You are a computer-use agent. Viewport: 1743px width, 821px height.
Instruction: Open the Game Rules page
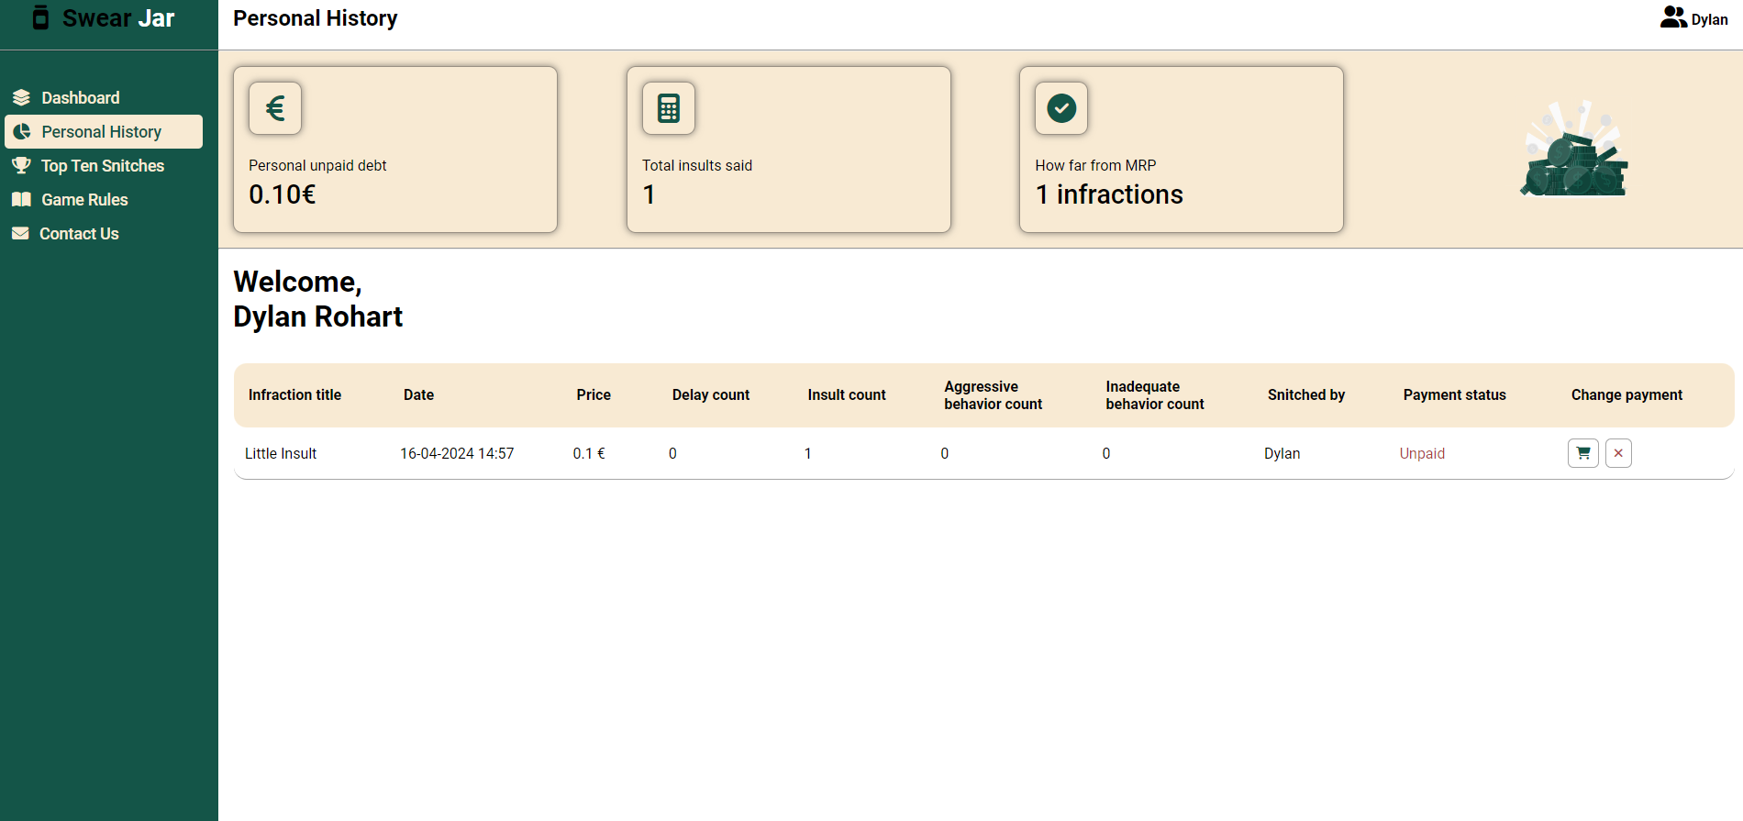[x=84, y=200]
